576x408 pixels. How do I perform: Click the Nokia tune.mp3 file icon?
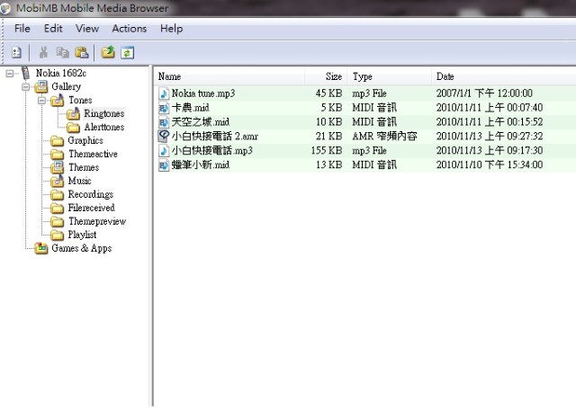[x=164, y=93]
